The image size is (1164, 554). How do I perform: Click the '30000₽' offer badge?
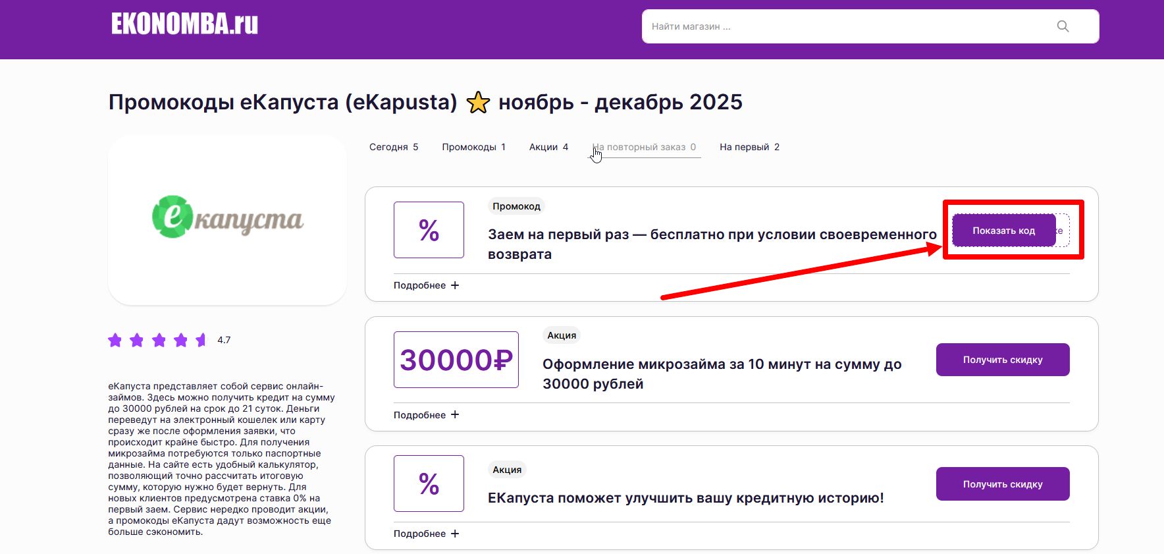pos(456,360)
